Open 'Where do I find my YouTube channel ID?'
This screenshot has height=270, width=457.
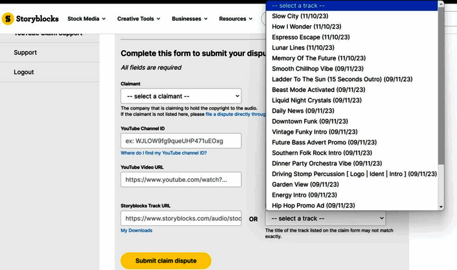pos(163,153)
